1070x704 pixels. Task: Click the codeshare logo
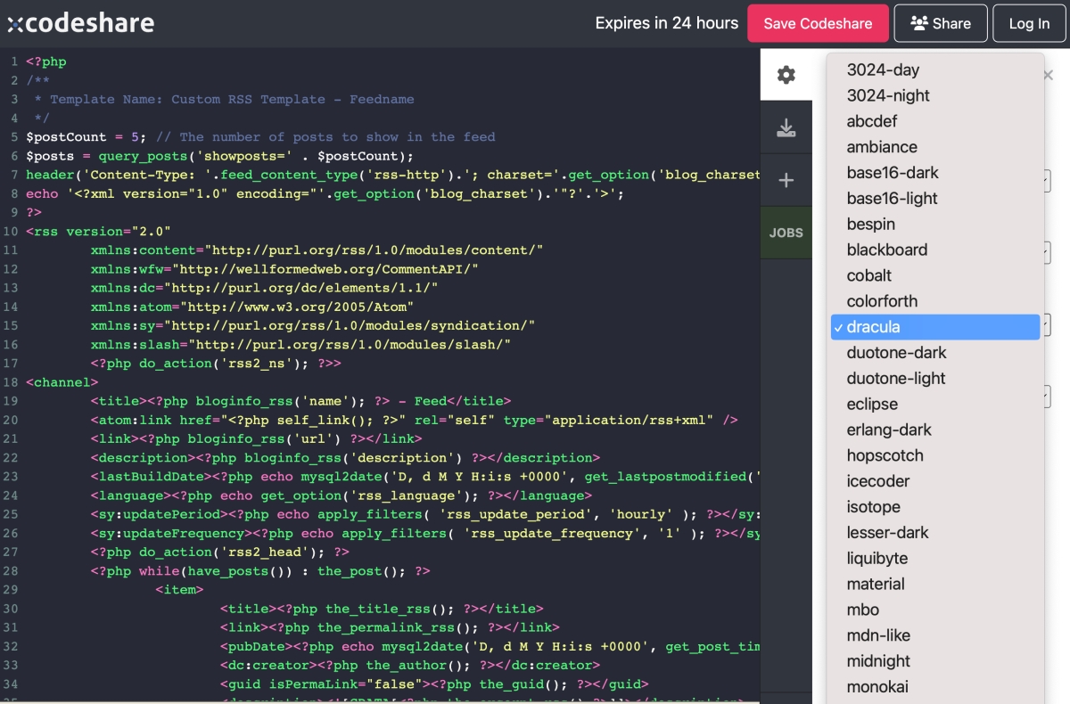tap(81, 23)
